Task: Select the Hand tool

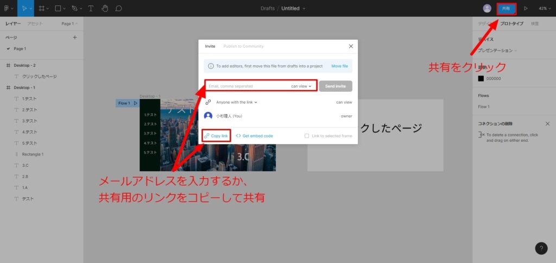Action: coord(104,8)
